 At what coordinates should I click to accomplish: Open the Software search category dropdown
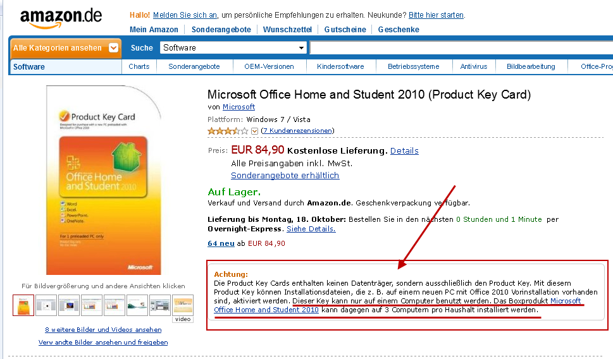233,47
